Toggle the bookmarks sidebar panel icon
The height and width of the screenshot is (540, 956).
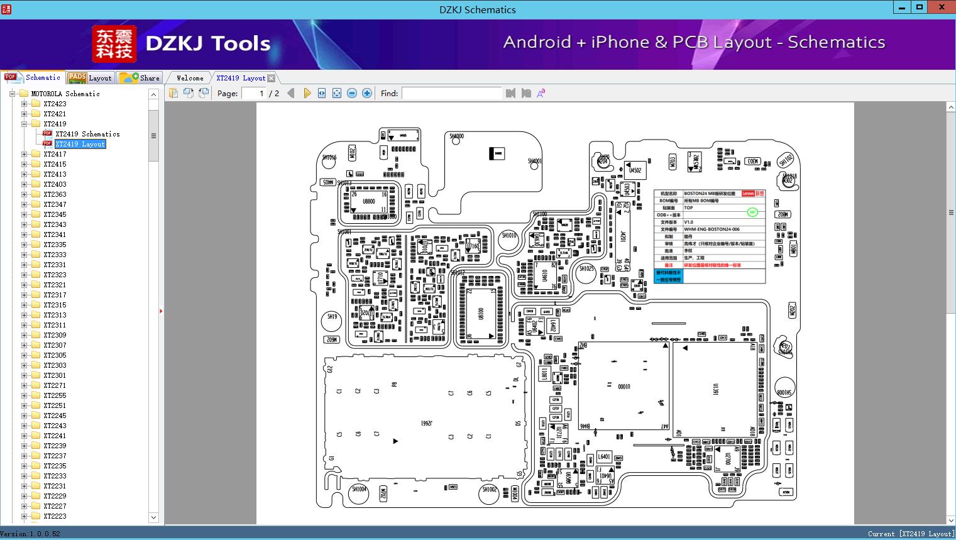(x=173, y=93)
